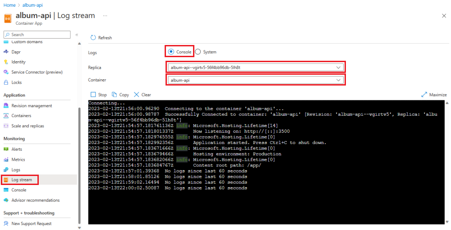The width and height of the screenshot is (451, 230).
Task: Click the Scale and replicas icon
Action: [6, 126]
